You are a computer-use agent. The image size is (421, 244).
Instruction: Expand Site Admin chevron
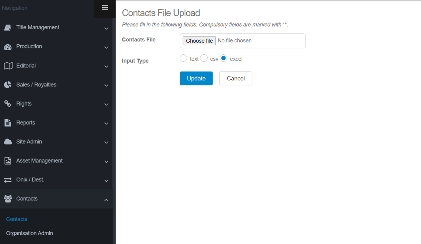(x=106, y=143)
